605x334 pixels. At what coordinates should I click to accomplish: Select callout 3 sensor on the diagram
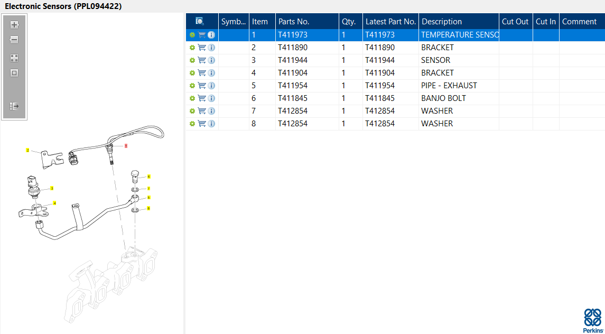tap(52, 189)
